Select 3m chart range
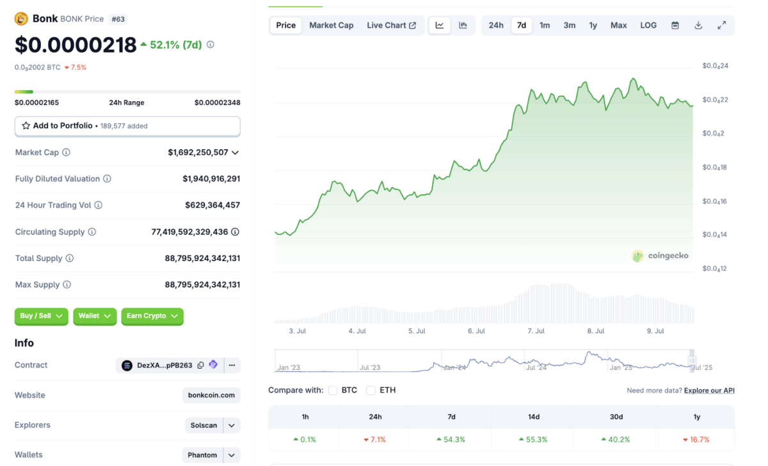Image resolution: width=768 pixels, height=466 pixels. point(570,26)
